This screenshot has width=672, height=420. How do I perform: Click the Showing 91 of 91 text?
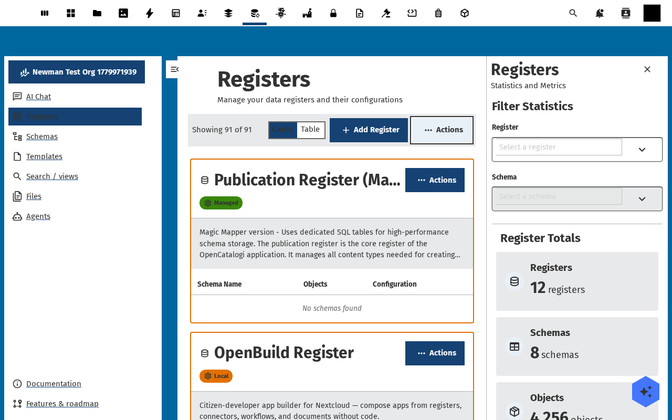pos(222,130)
